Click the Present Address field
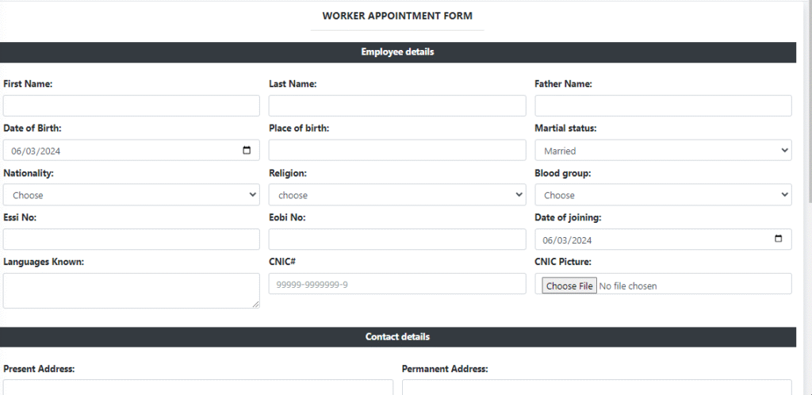The image size is (812, 395). 197,387
